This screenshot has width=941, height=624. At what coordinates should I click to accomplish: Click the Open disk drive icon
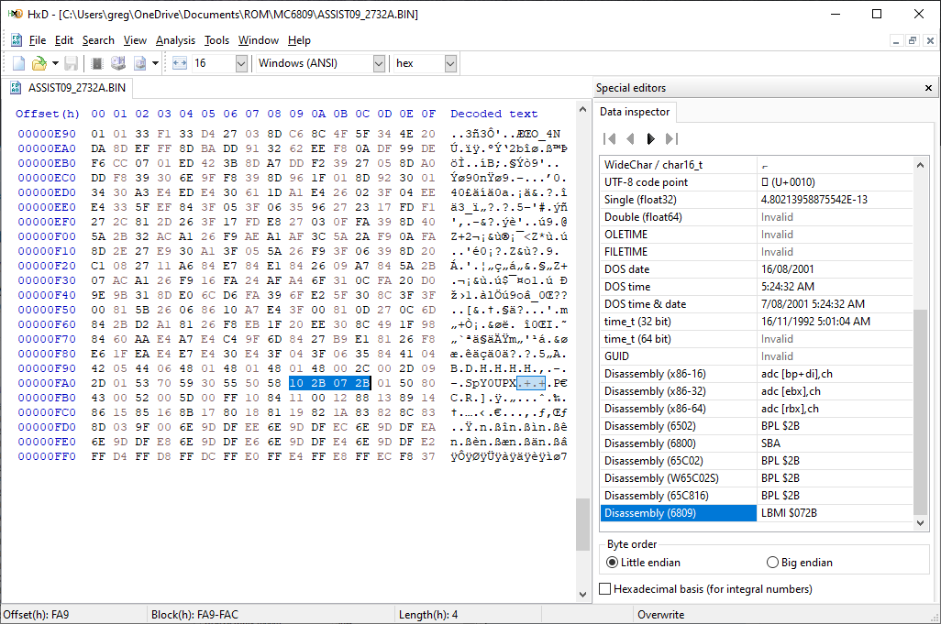pos(118,63)
